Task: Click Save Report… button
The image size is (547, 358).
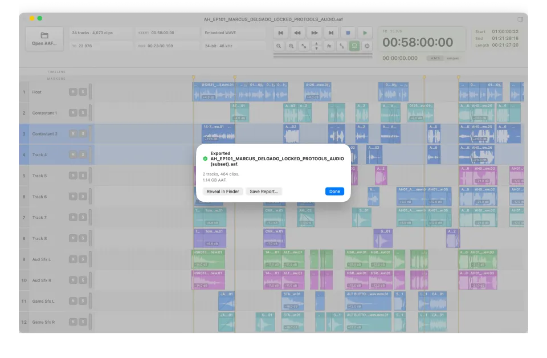Action: pos(264,191)
